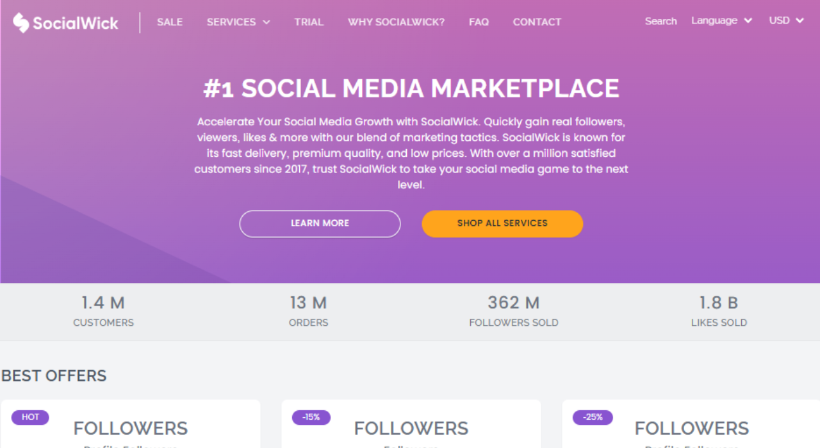Click the SHOP ALL SERVICES button

(502, 223)
